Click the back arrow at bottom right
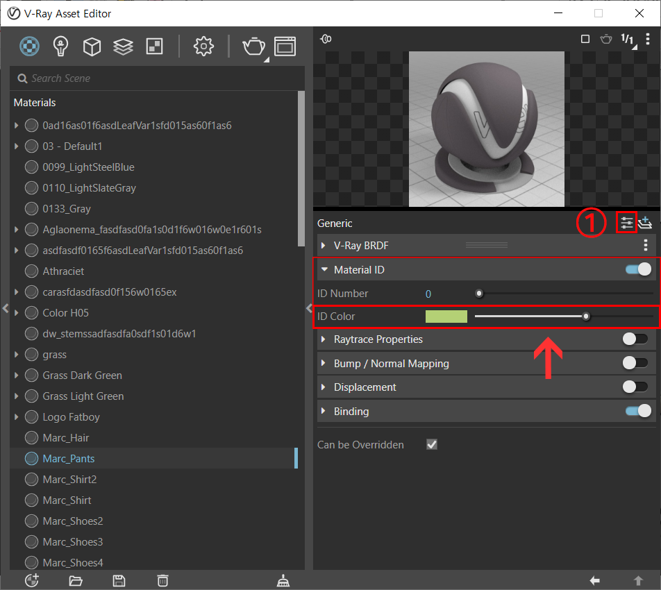This screenshot has width=661, height=590. [x=595, y=581]
